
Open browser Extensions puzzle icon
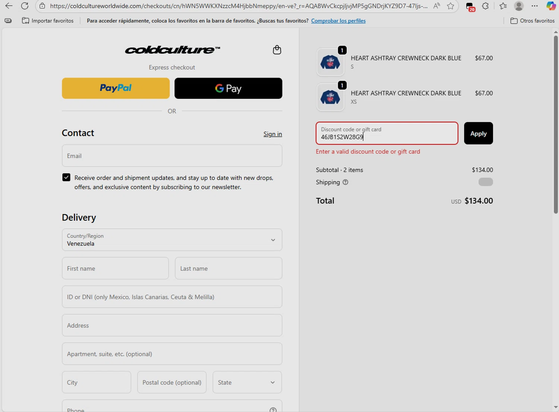coord(485,6)
